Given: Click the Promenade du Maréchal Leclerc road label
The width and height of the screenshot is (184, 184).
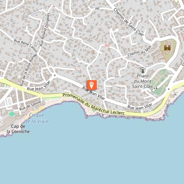Looking at the screenshot, I should (94, 104).
